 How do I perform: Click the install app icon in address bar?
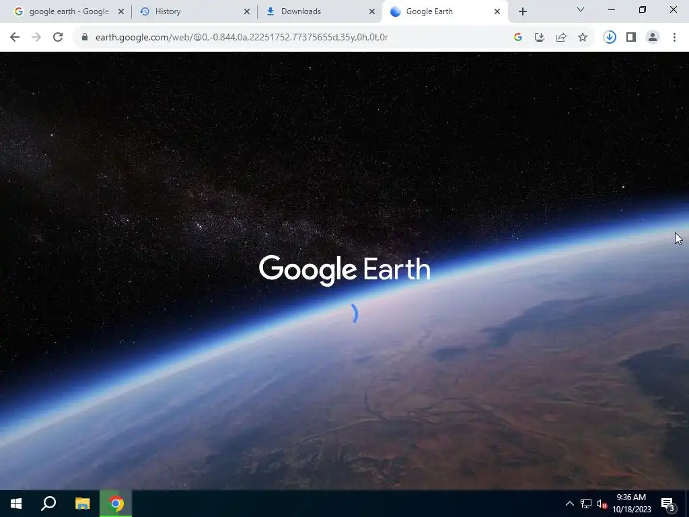pyautogui.click(x=540, y=38)
